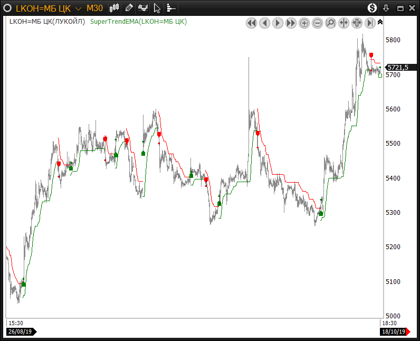Image resolution: width=420 pixels, height=341 pixels.
Task: Step the chart one bar back
Action: (264, 23)
